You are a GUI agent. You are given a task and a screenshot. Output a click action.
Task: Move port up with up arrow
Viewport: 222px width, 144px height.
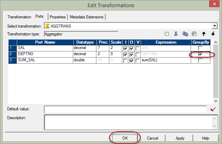pos(204,34)
